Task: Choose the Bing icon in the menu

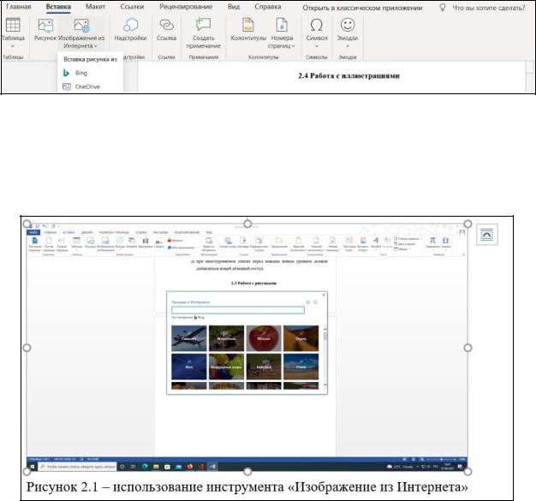Action: 66,73
